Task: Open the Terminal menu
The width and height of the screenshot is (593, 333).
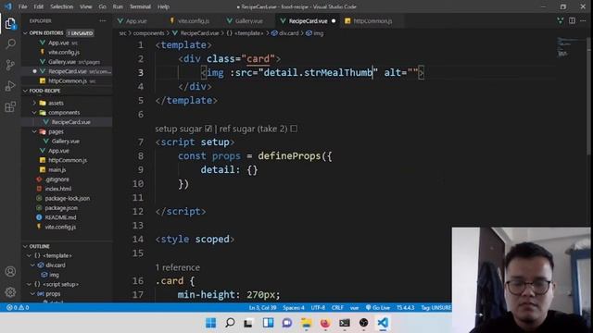Action: 140,6
